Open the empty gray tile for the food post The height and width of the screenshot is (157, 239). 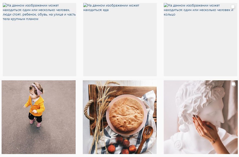(120, 39)
